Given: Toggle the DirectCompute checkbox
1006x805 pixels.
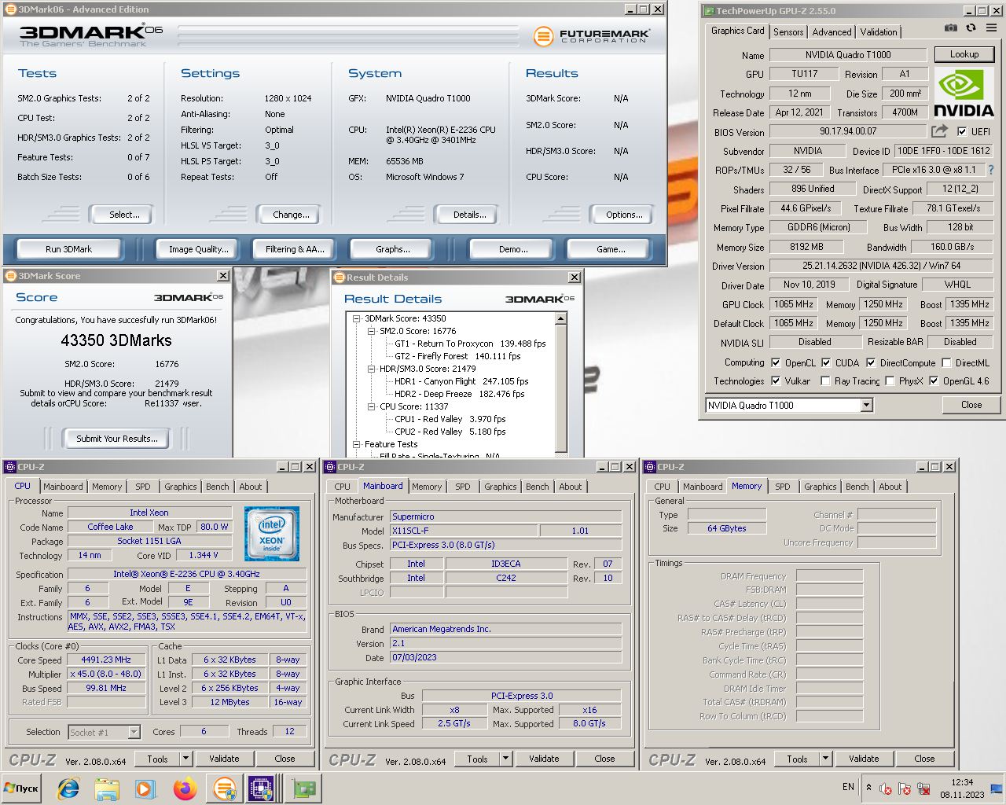Looking at the screenshot, I should [x=871, y=363].
